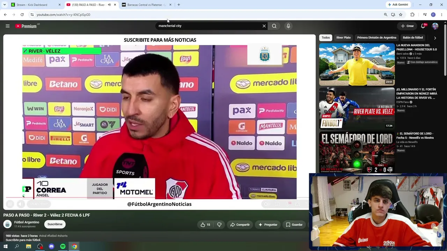The image size is (447, 251).
Task: Open a new browser tab
Action: click(179, 5)
